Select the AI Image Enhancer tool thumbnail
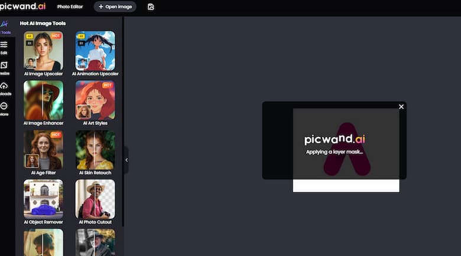Viewport: 461px width, 256px height. click(44, 100)
